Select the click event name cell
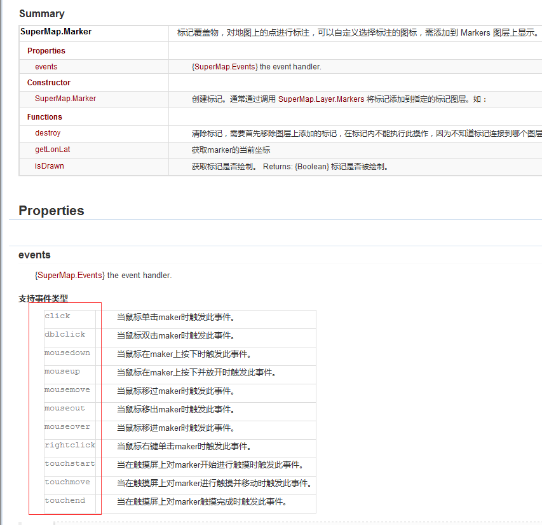 point(70,319)
